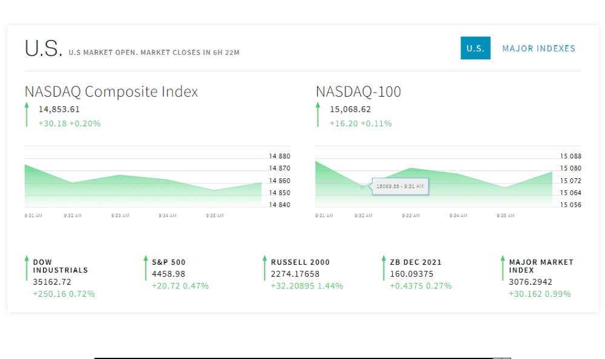Click the up arrow next to S&P 500
This screenshot has height=359, width=605.
click(x=145, y=268)
